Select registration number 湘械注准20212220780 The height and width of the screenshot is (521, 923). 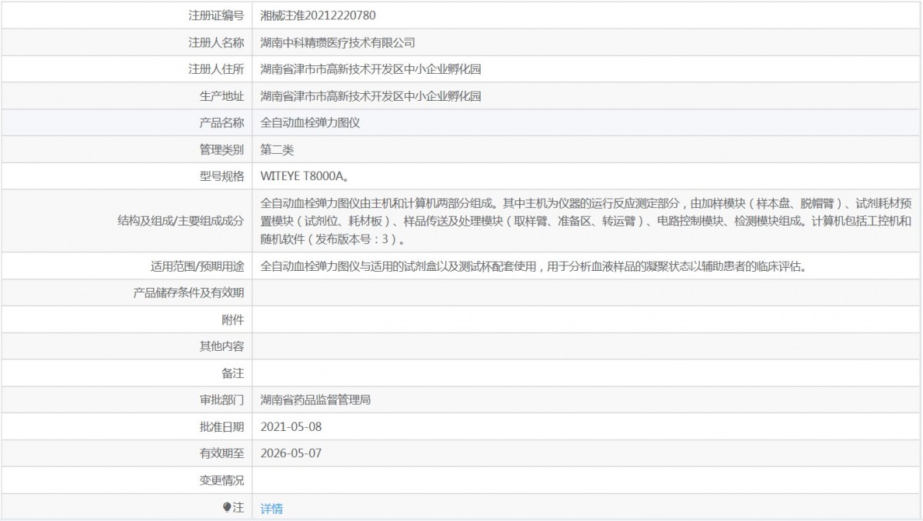pyautogui.click(x=318, y=15)
